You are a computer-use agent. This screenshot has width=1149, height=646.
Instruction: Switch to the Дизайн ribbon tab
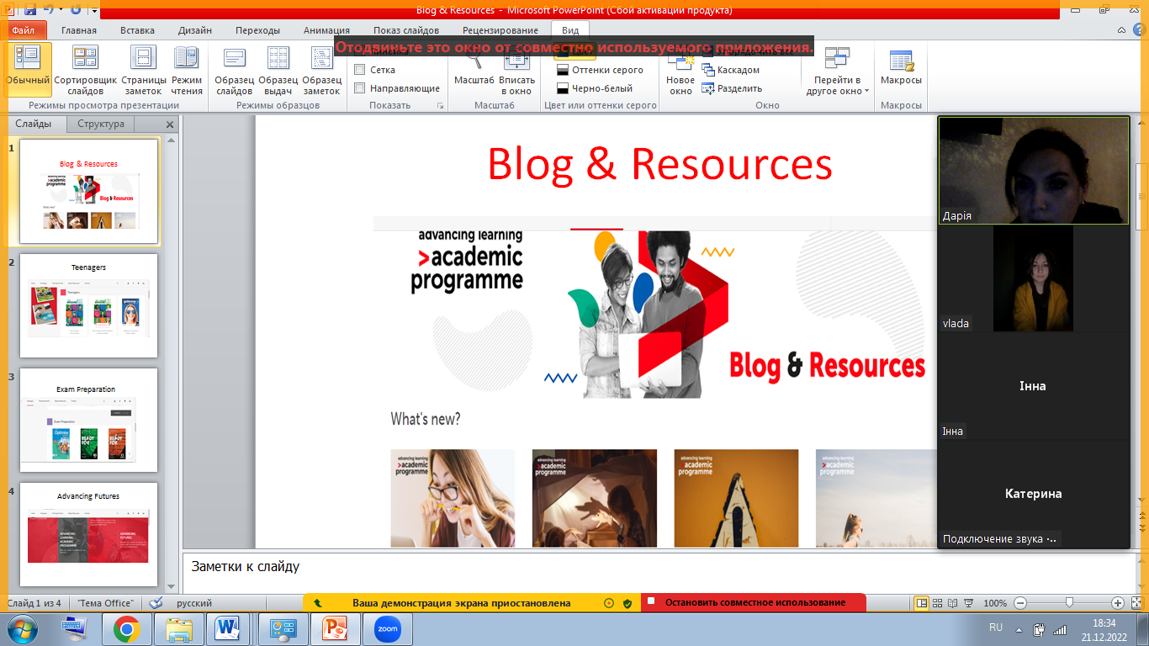click(x=195, y=30)
